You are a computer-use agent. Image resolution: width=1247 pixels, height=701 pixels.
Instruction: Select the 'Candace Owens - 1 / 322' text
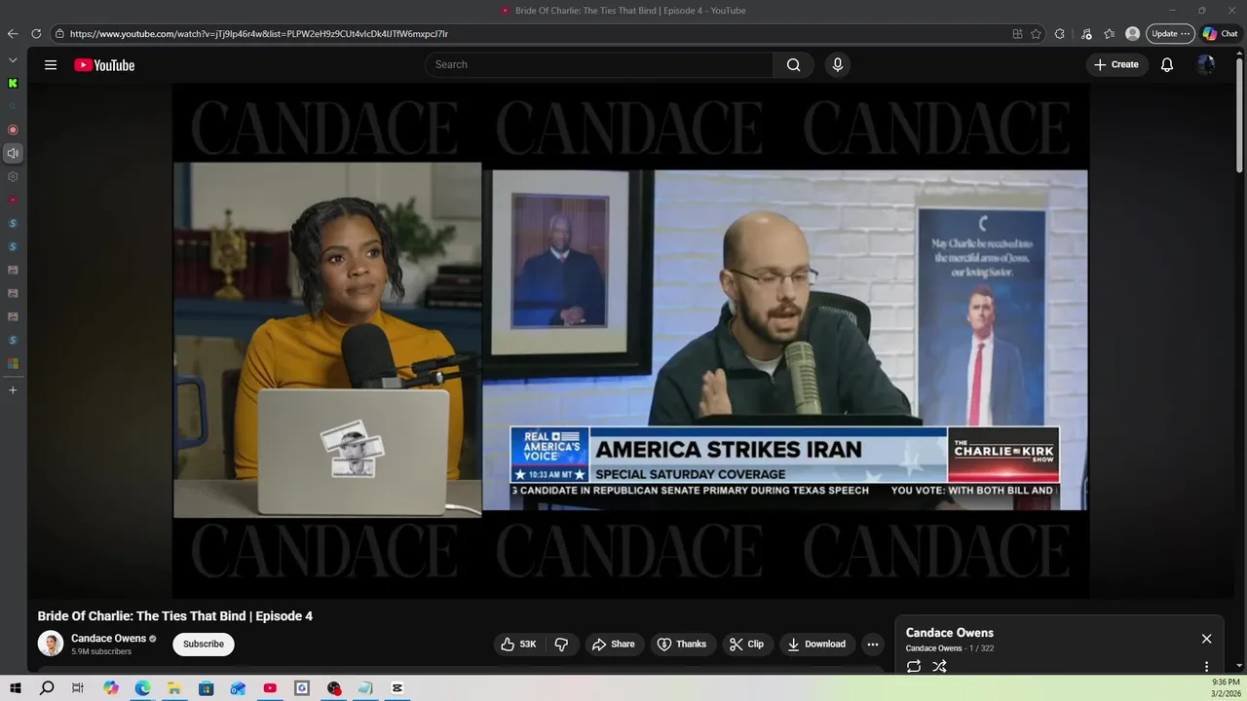950,648
